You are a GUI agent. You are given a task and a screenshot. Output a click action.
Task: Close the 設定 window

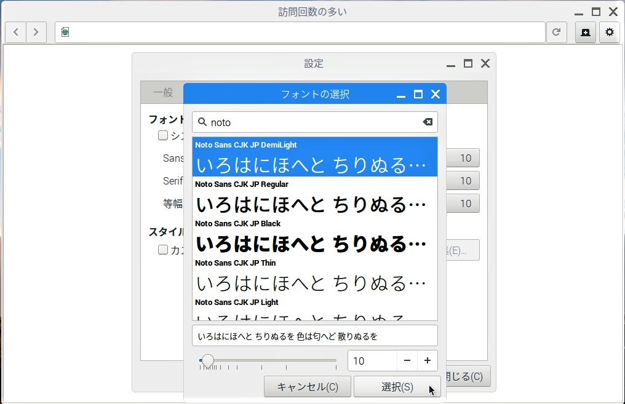coord(485,63)
